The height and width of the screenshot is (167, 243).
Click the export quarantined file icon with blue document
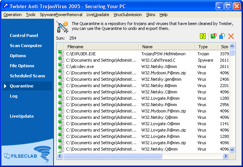coord(222,36)
